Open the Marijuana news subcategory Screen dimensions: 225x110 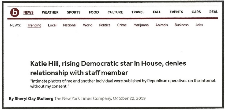[x=141, y=25]
